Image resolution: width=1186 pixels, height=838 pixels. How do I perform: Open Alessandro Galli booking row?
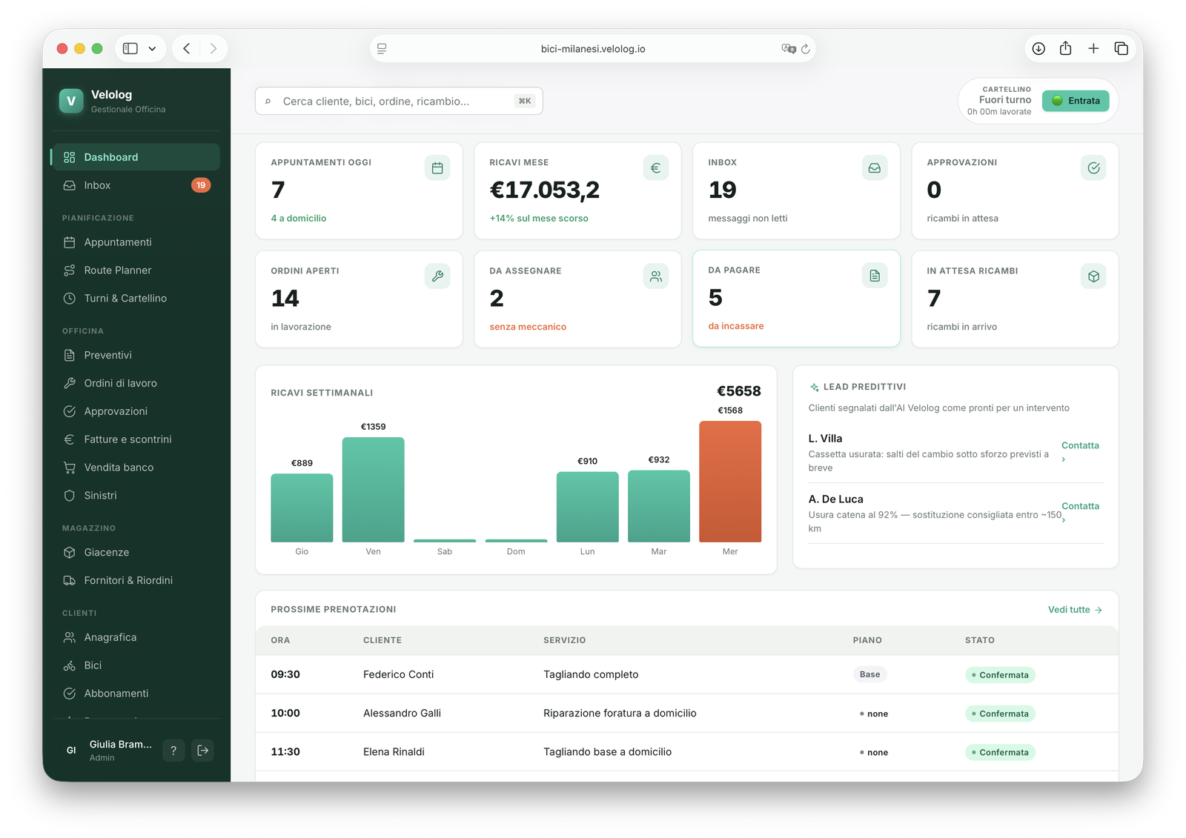(x=686, y=713)
